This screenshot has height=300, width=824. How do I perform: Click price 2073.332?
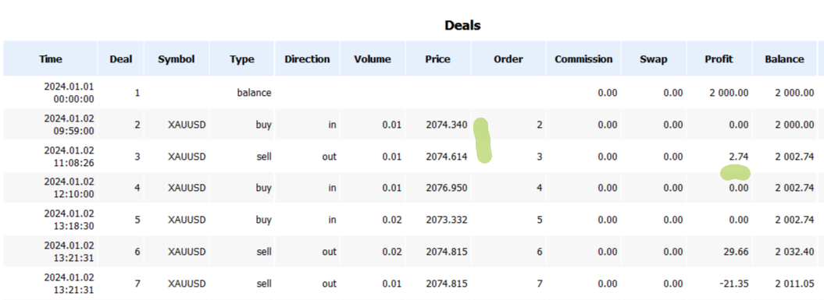point(447,220)
